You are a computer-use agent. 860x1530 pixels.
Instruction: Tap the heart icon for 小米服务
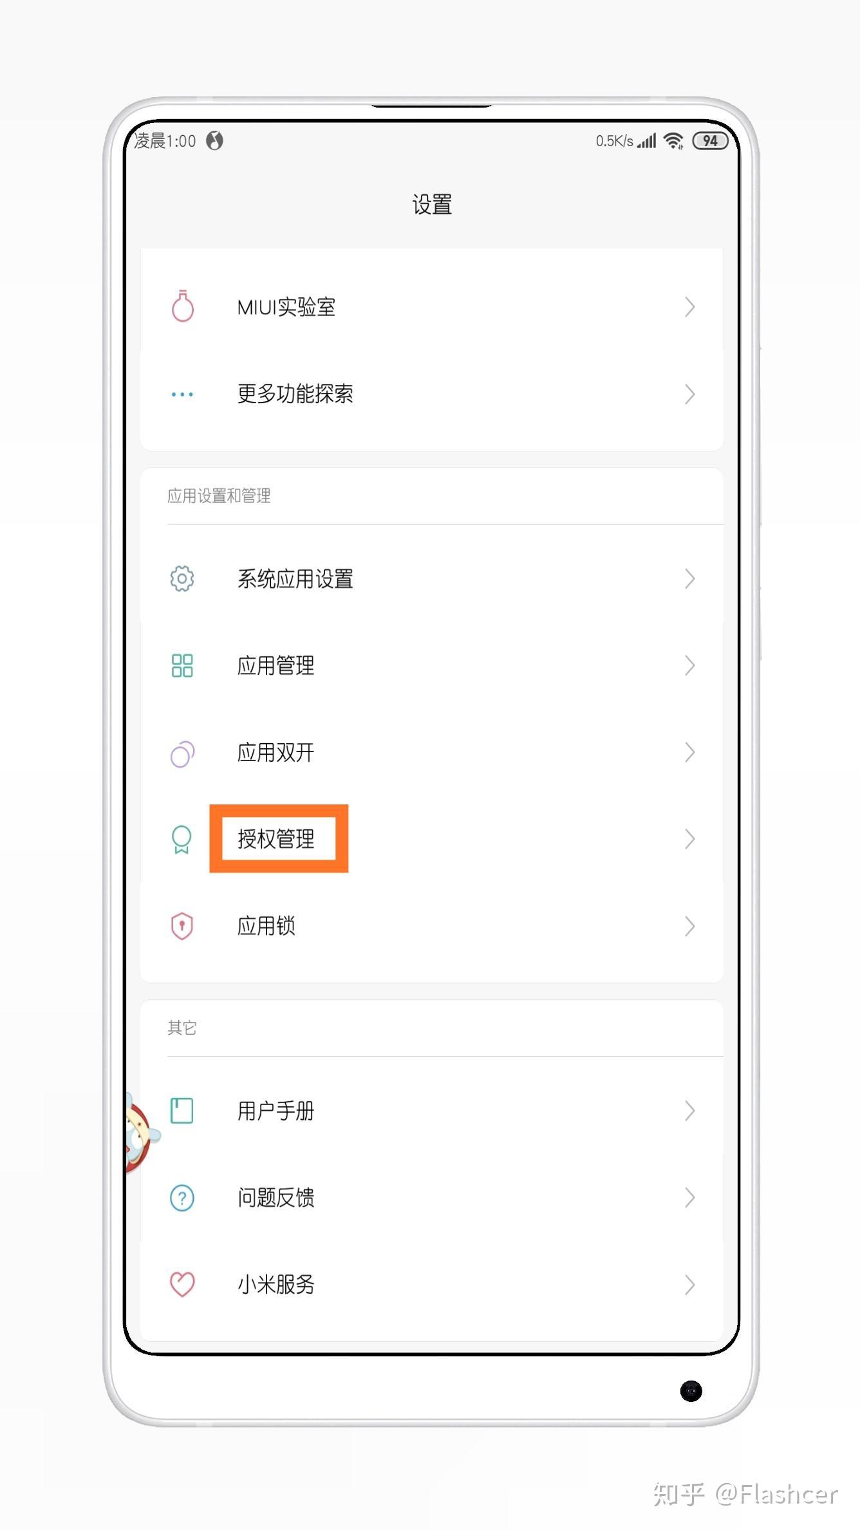click(x=182, y=1284)
